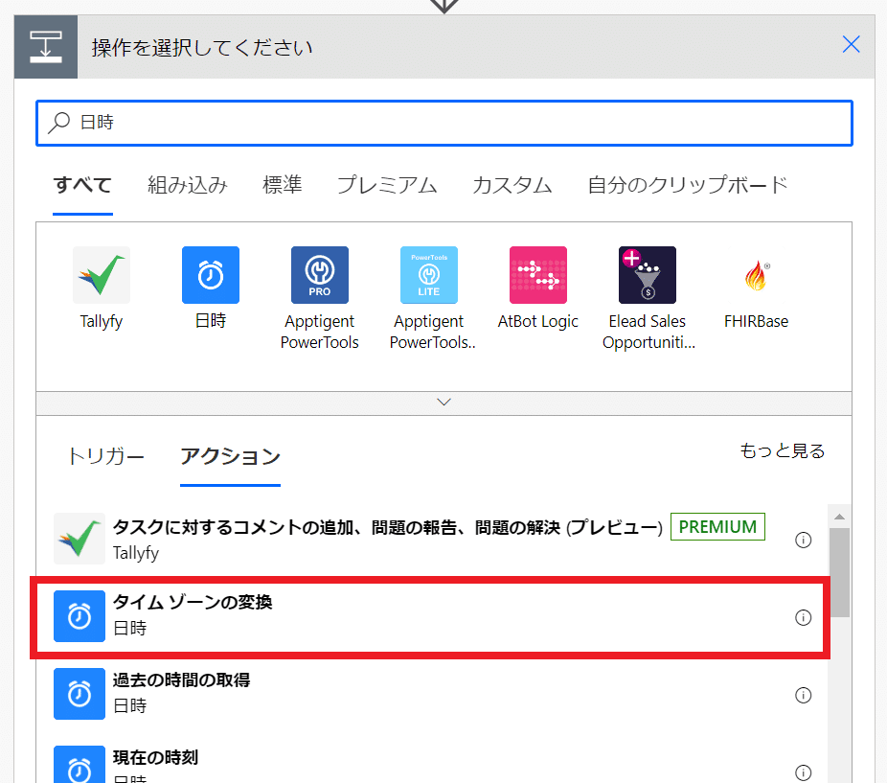Select 過去の時間の取得 action
The width and height of the screenshot is (887, 783).
click(433, 694)
